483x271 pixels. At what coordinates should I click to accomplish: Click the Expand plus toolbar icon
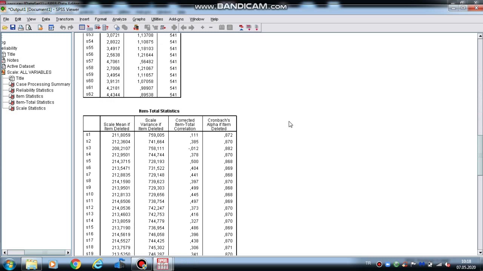(x=203, y=27)
